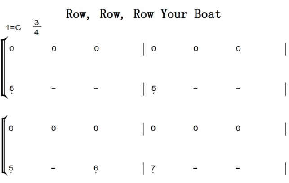Select the first dash after top system's first 5

(53, 89)
